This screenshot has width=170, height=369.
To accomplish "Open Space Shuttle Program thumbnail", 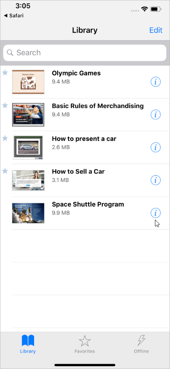I will click(28, 213).
